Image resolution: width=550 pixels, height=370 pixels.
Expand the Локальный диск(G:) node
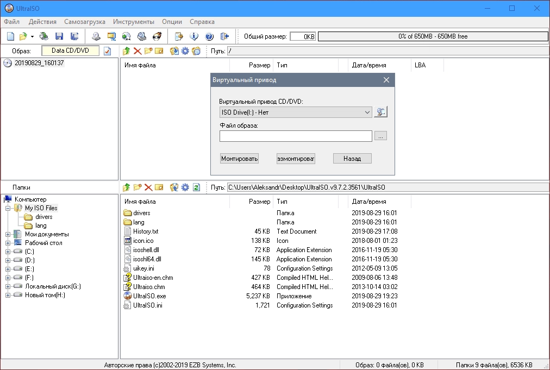(8, 286)
